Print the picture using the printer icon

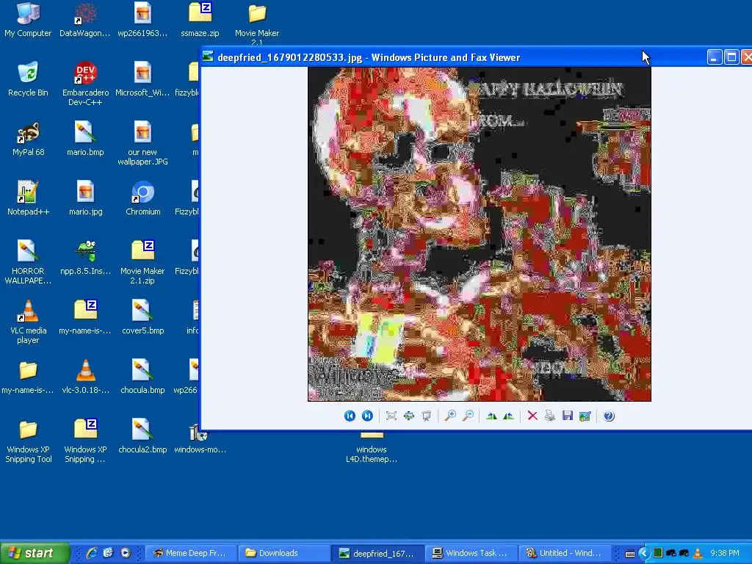click(x=549, y=416)
